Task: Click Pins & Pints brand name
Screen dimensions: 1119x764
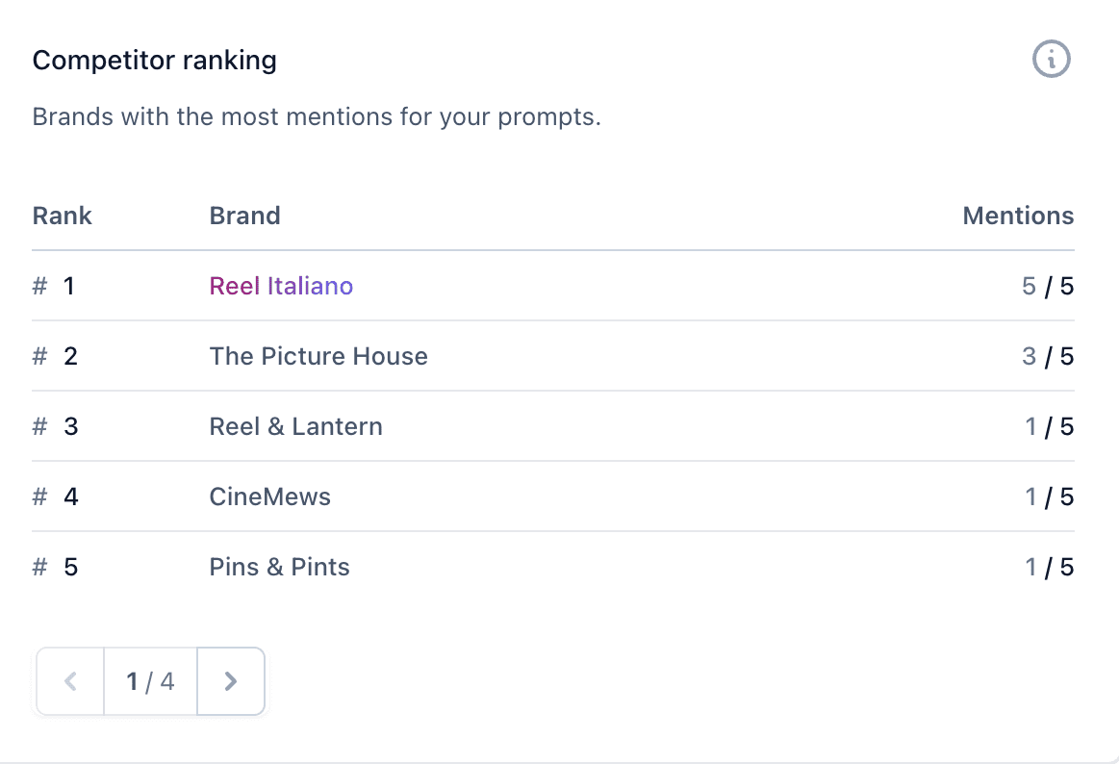Action: [279, 567]
